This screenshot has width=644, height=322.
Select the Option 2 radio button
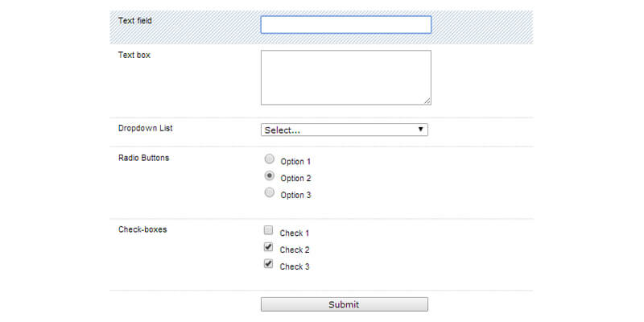coord(270,175)
